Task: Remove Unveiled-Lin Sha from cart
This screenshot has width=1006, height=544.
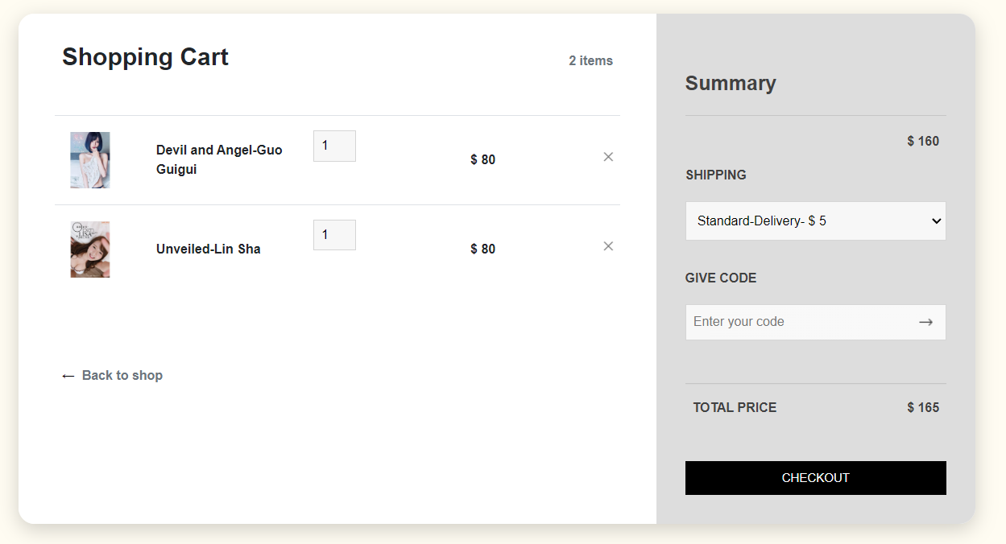Action: (608, 246)
